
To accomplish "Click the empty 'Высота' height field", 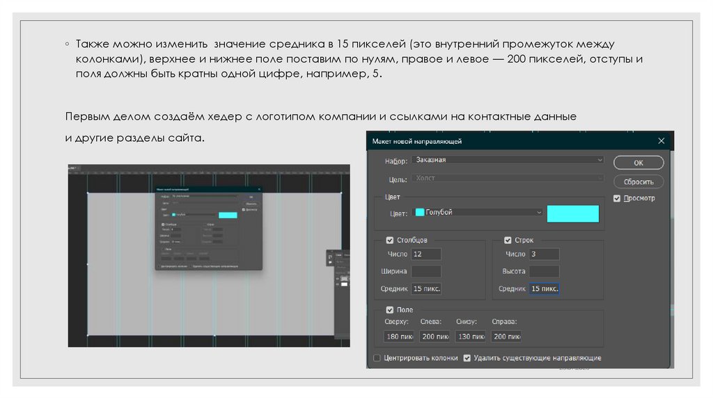I will [x=544, y=271].
